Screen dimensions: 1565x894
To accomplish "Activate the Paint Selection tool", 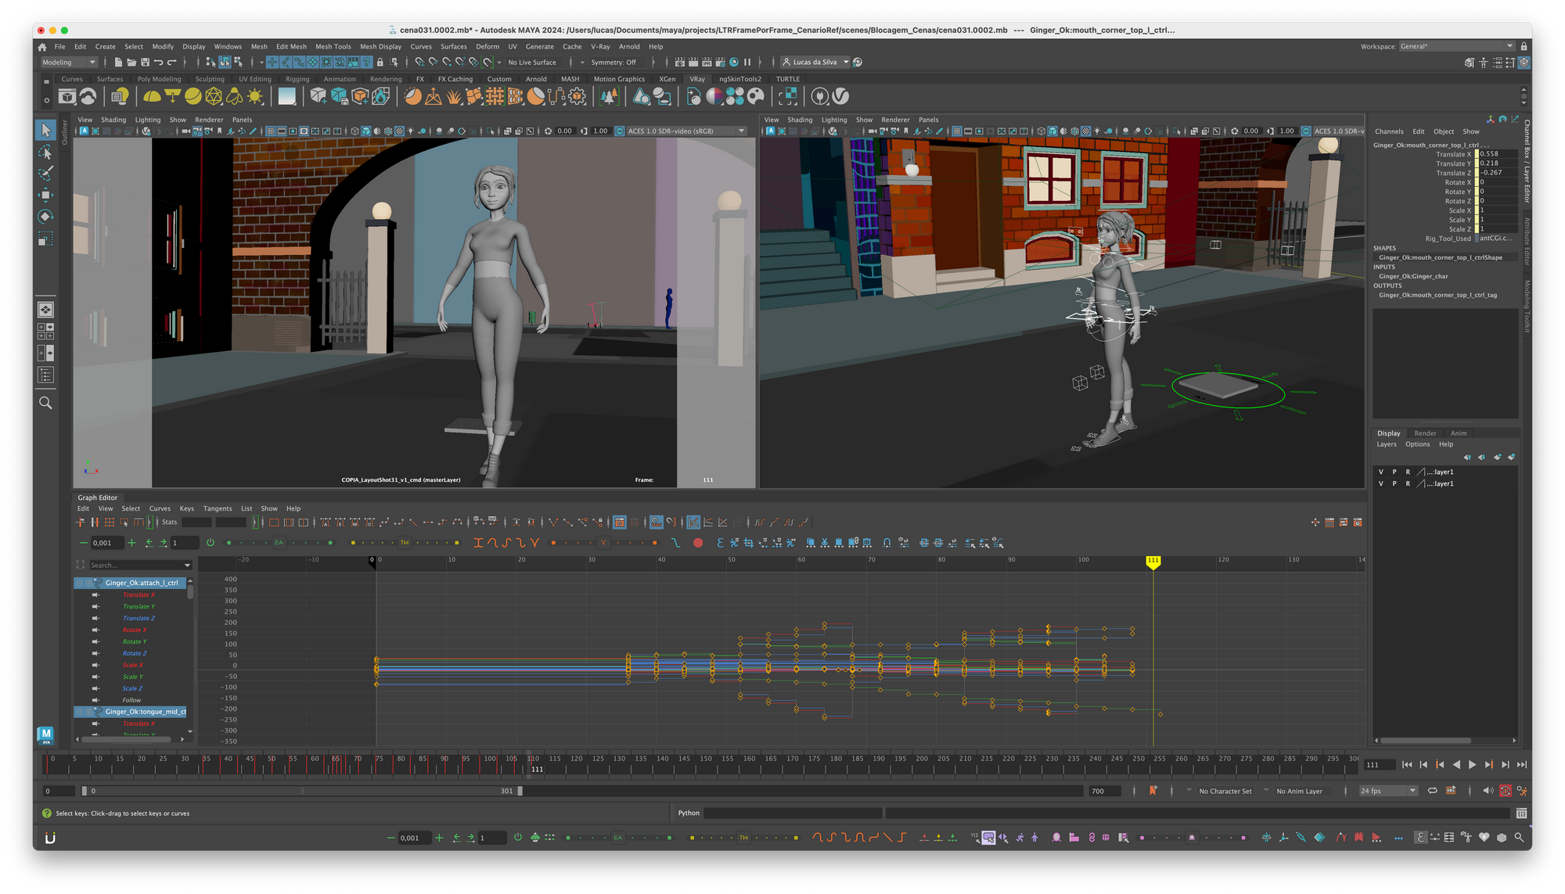I will pos(45,173).
